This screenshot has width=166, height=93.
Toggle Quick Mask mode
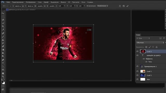3,86
